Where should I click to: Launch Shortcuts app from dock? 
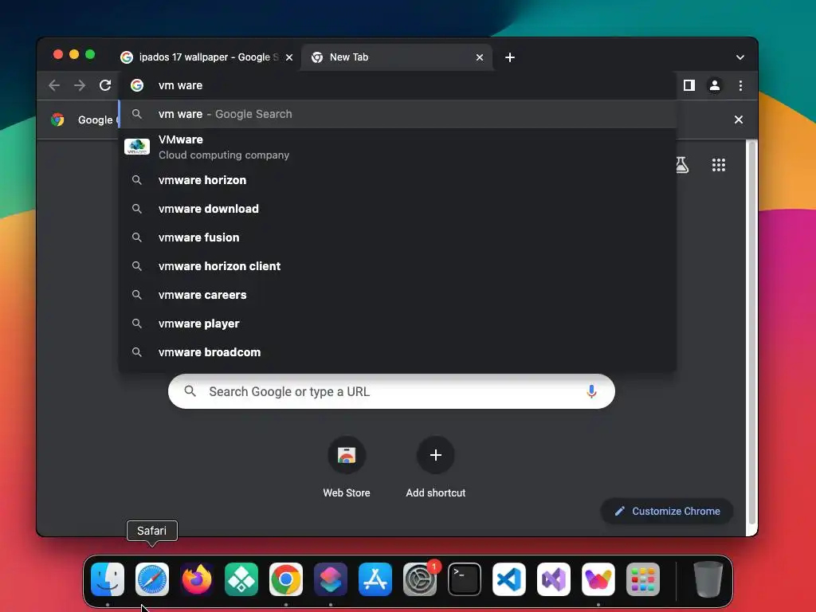click(x=331, y=579)
